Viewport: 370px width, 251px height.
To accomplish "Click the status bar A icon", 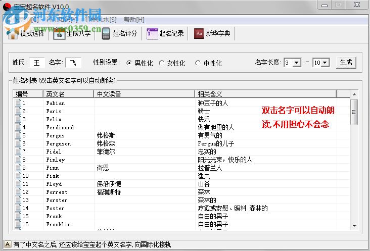I will 8,244.
